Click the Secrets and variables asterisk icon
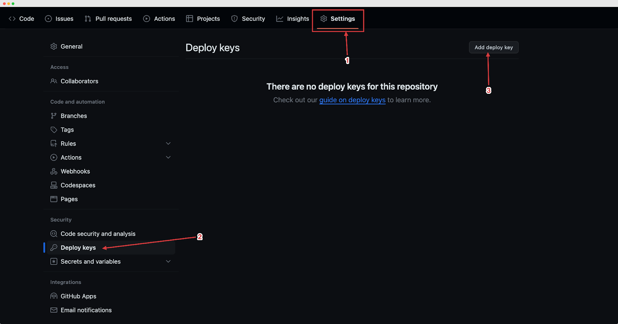 pos(54,261)
